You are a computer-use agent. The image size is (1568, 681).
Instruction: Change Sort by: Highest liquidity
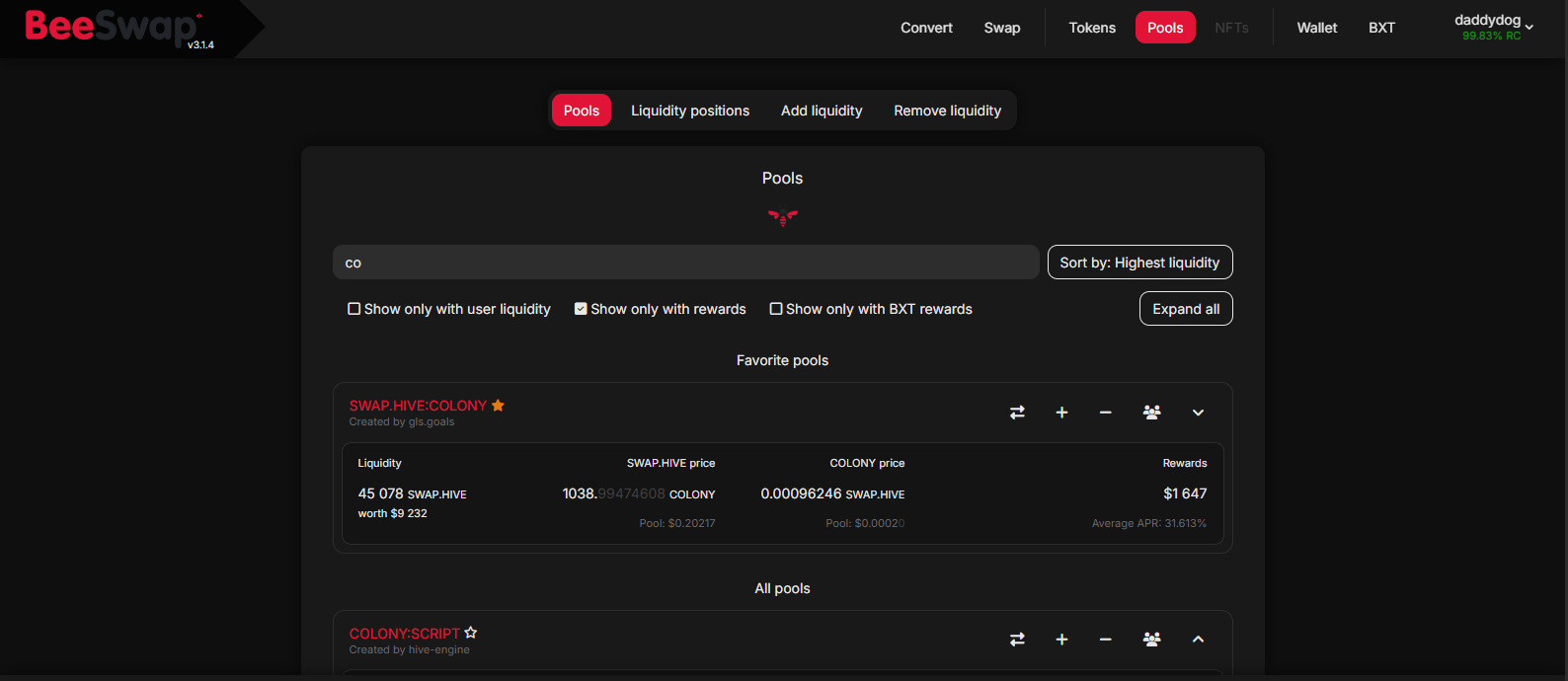tap(1139, 263)
